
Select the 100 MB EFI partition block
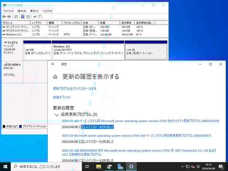click(x=37, y=50)
